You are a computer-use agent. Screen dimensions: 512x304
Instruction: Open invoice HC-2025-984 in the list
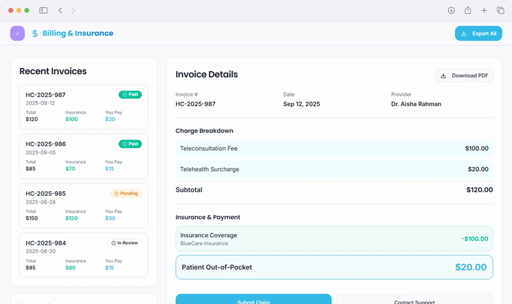pos(84,255)
